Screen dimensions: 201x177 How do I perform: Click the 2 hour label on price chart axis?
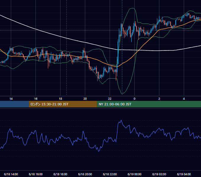(159, 99)
